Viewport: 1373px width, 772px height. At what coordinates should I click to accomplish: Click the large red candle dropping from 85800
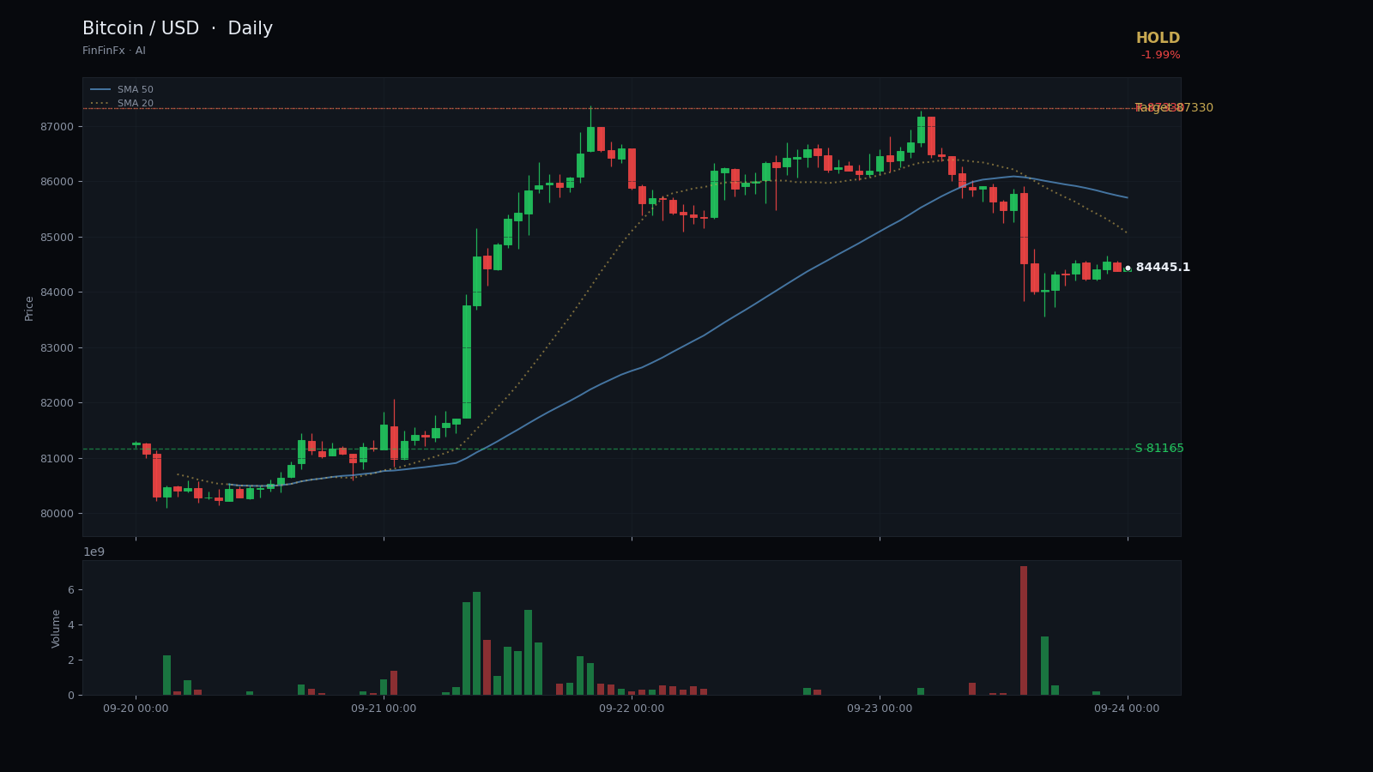[1024, 228]
